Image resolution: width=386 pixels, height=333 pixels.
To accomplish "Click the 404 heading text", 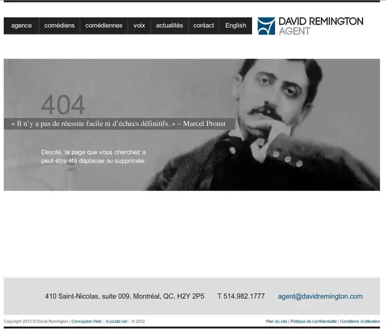I will coord(63,105).
